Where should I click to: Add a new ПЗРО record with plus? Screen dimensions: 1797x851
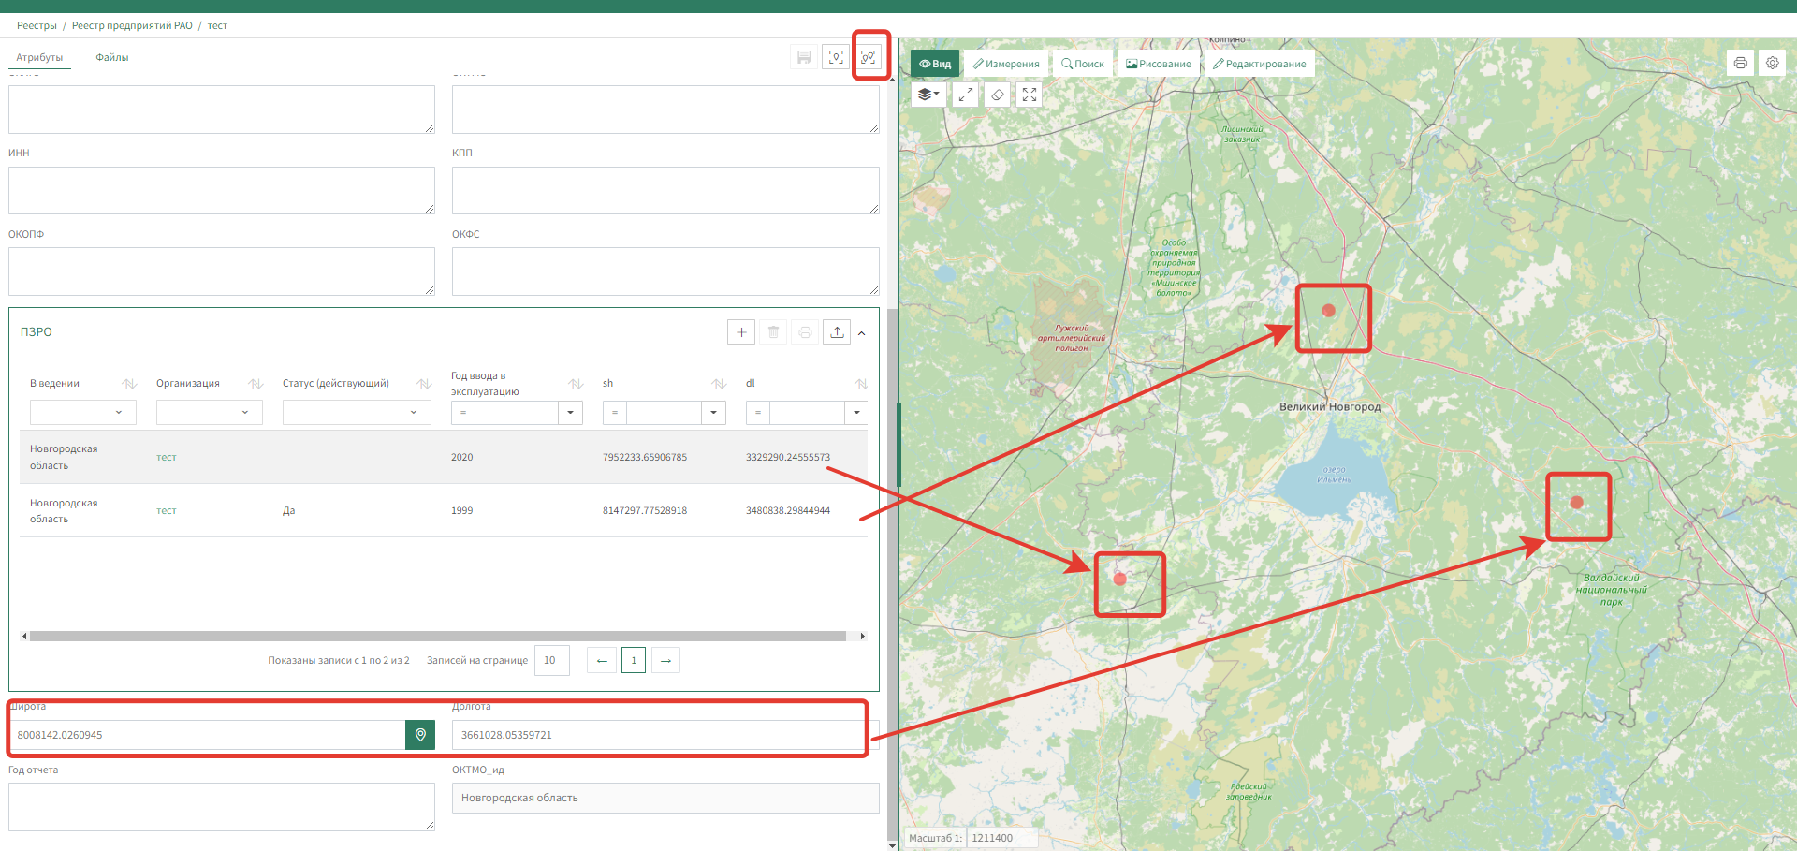pos(740,332)
